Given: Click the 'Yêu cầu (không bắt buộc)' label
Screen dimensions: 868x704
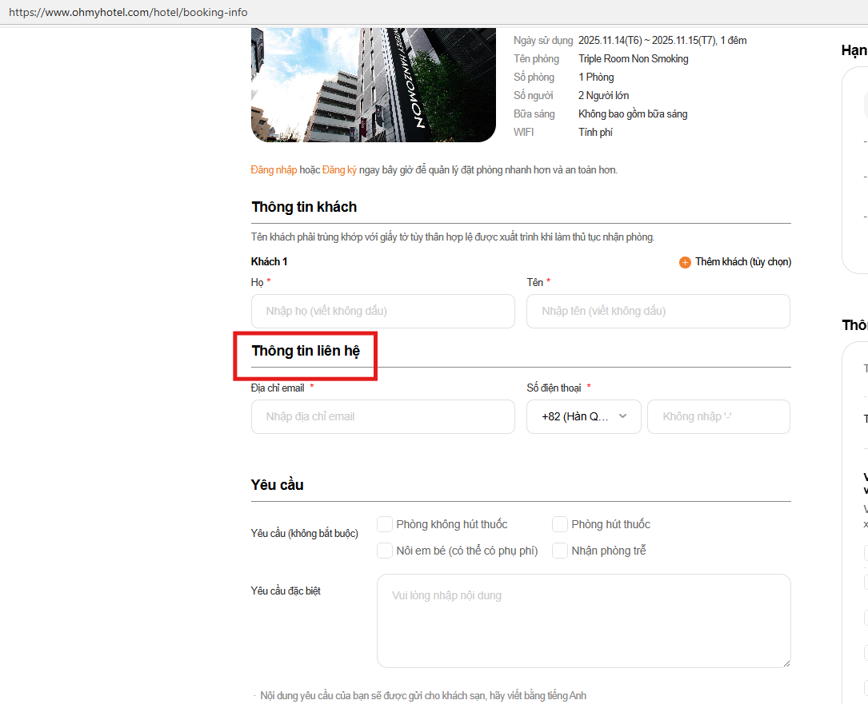Looking at the screenshot, I should click(305, 533).
